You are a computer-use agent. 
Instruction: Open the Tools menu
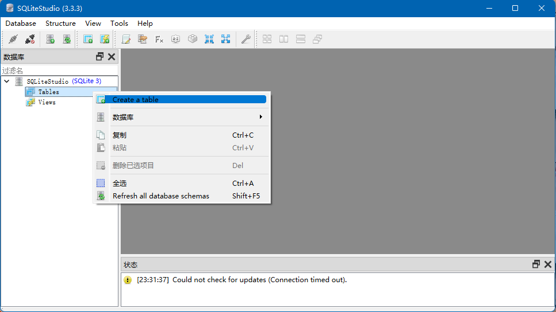pos(119,24)
